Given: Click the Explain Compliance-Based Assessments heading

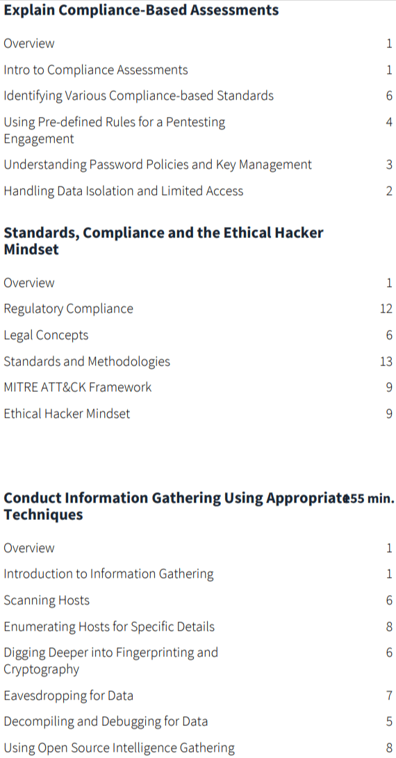Looking at the screenshot, I should point(141,10).
